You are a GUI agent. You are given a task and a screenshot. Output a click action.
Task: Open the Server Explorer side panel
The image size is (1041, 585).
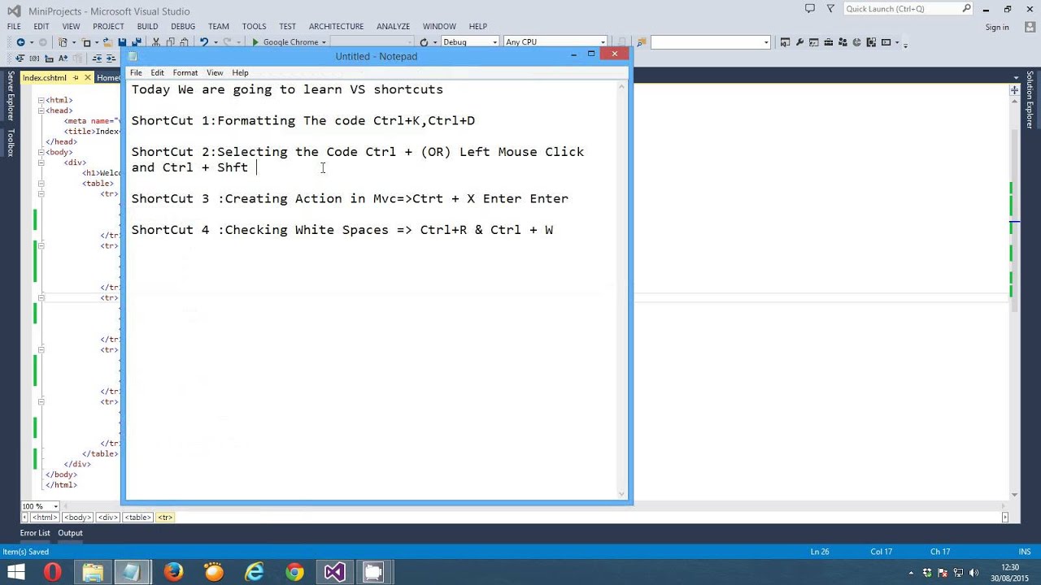pyautogui.click(x=11, y=96)
